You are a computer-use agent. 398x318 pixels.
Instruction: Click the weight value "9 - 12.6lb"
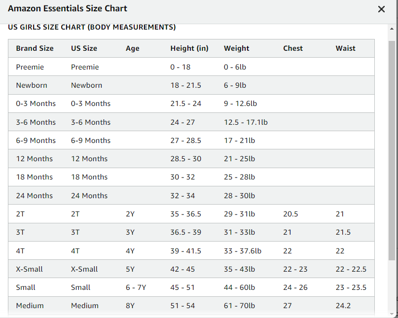(240, 104)
